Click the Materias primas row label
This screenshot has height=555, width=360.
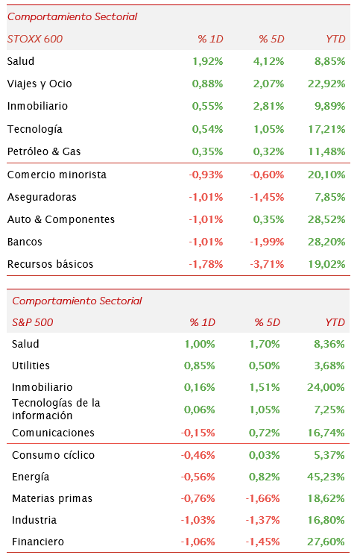pos(52,498)
